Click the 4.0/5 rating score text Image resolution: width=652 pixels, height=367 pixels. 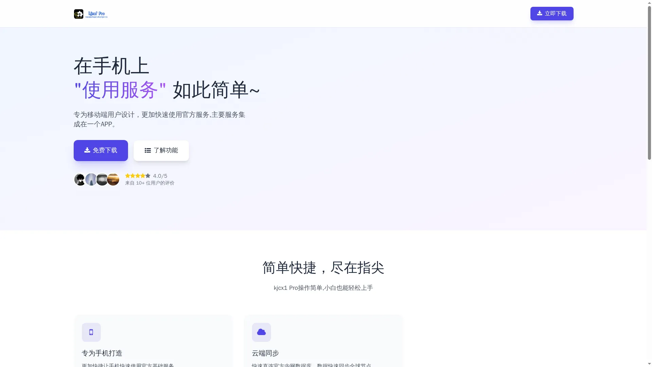(x=160, y=176)
